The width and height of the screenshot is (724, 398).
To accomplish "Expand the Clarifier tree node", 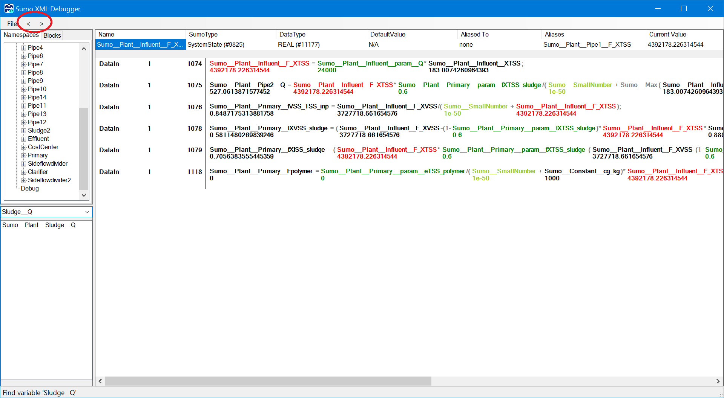I will (x=23, y=172).
